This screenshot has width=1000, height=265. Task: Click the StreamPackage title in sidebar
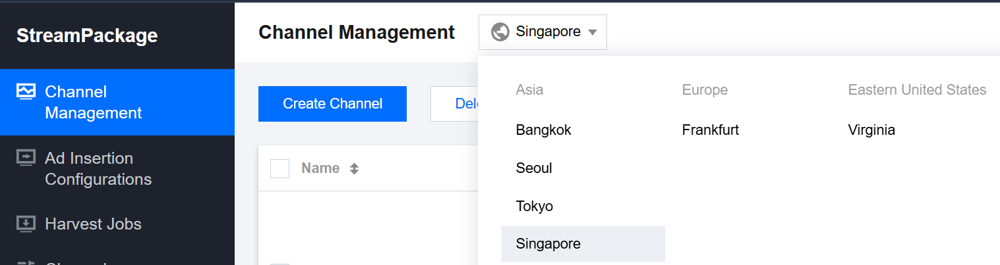click(87, 36)
